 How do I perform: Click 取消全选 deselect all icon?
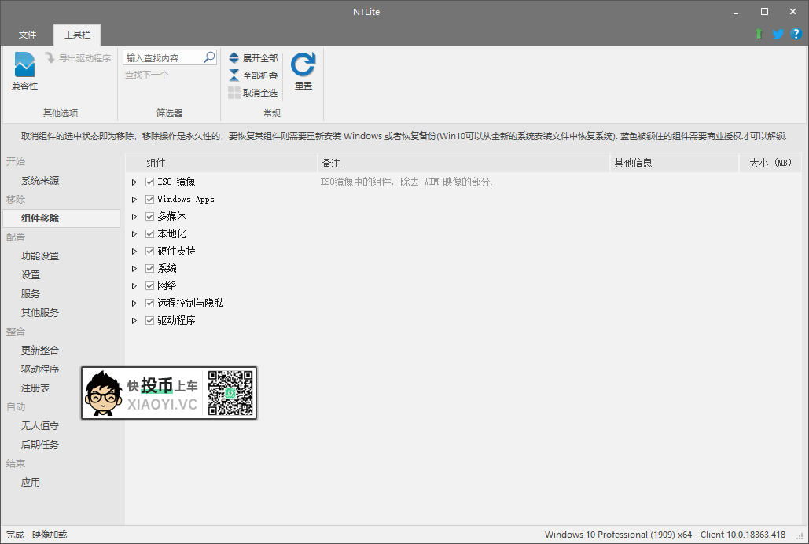click(x=234, y=93)
